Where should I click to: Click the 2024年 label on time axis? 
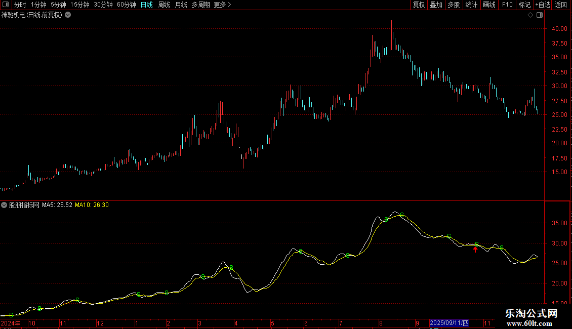coord(11,323)
